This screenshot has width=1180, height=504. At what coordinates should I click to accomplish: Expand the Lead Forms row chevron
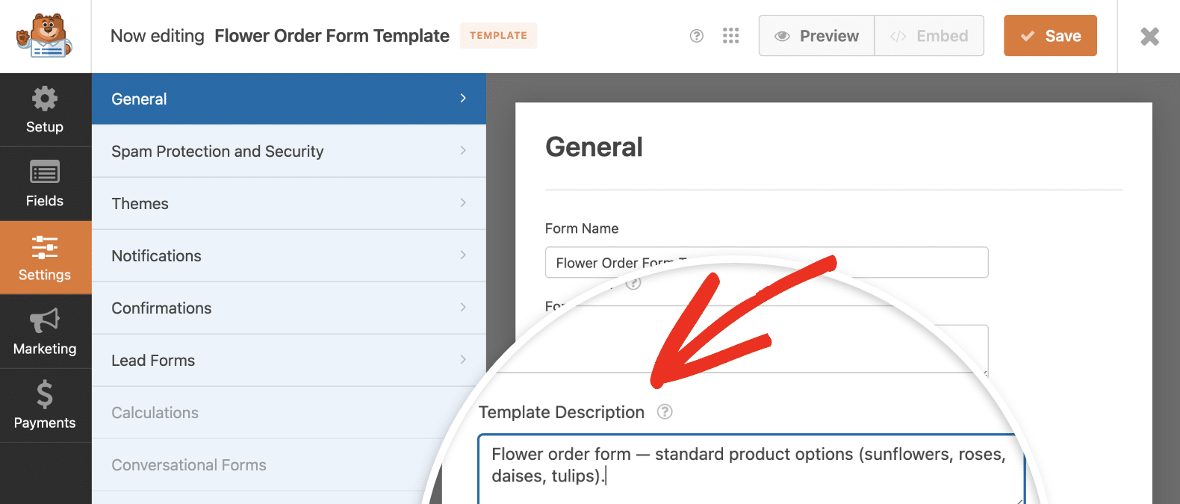463,359
